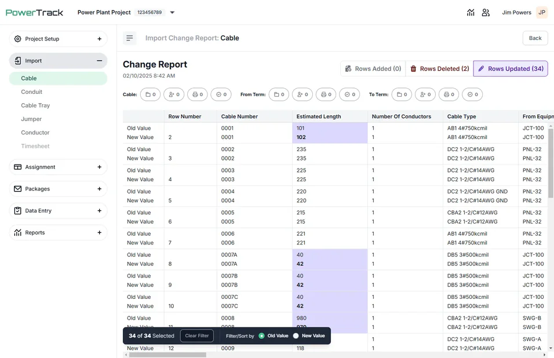Image resolution: width=554 pixels, height=358 pixels.
Task: Toggle the sidebar collapse menu icon
Action: tap(130, 38)
